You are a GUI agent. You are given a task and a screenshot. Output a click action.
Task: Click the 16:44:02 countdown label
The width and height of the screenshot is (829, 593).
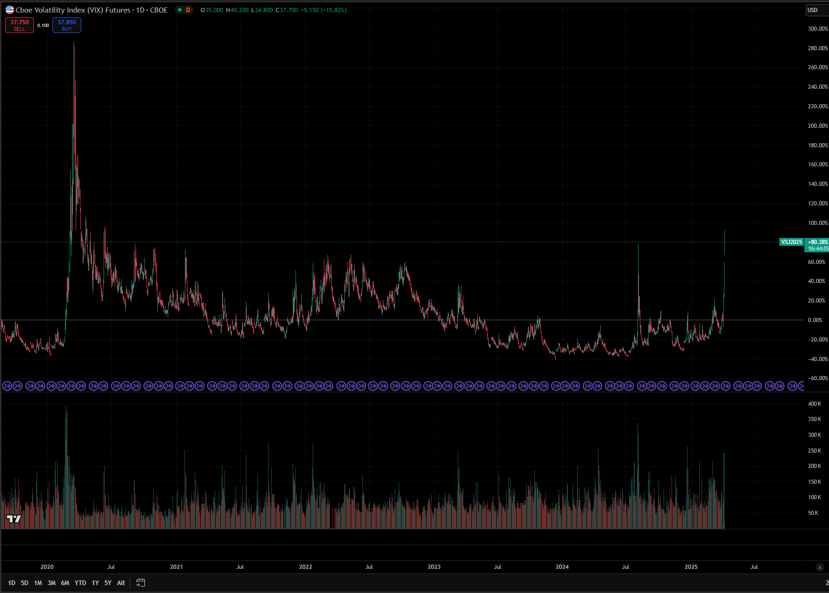click(x=817, y=249)
